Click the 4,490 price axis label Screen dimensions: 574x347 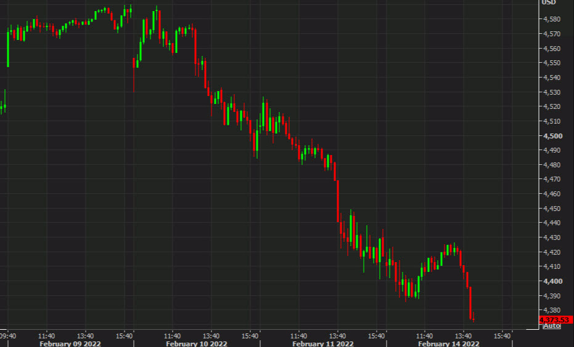pyautogui.click(x=552, y=150)
